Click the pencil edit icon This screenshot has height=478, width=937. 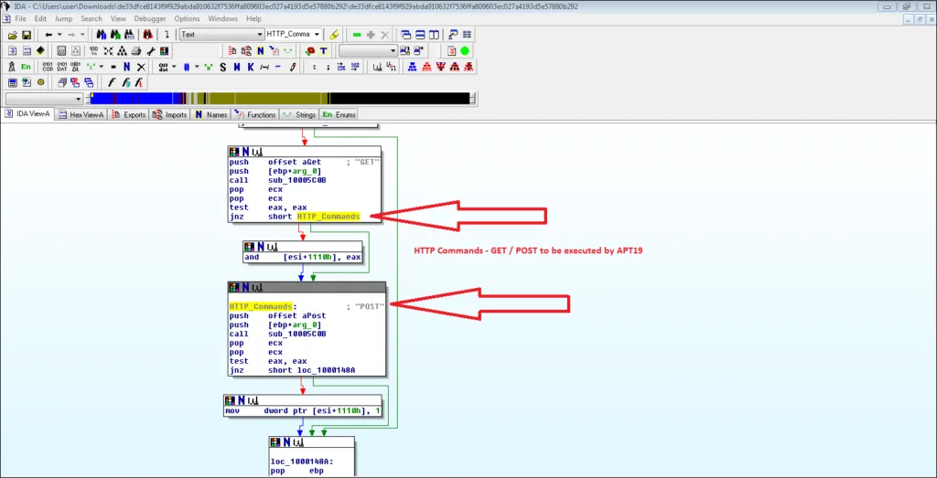(x=293, y=67)
